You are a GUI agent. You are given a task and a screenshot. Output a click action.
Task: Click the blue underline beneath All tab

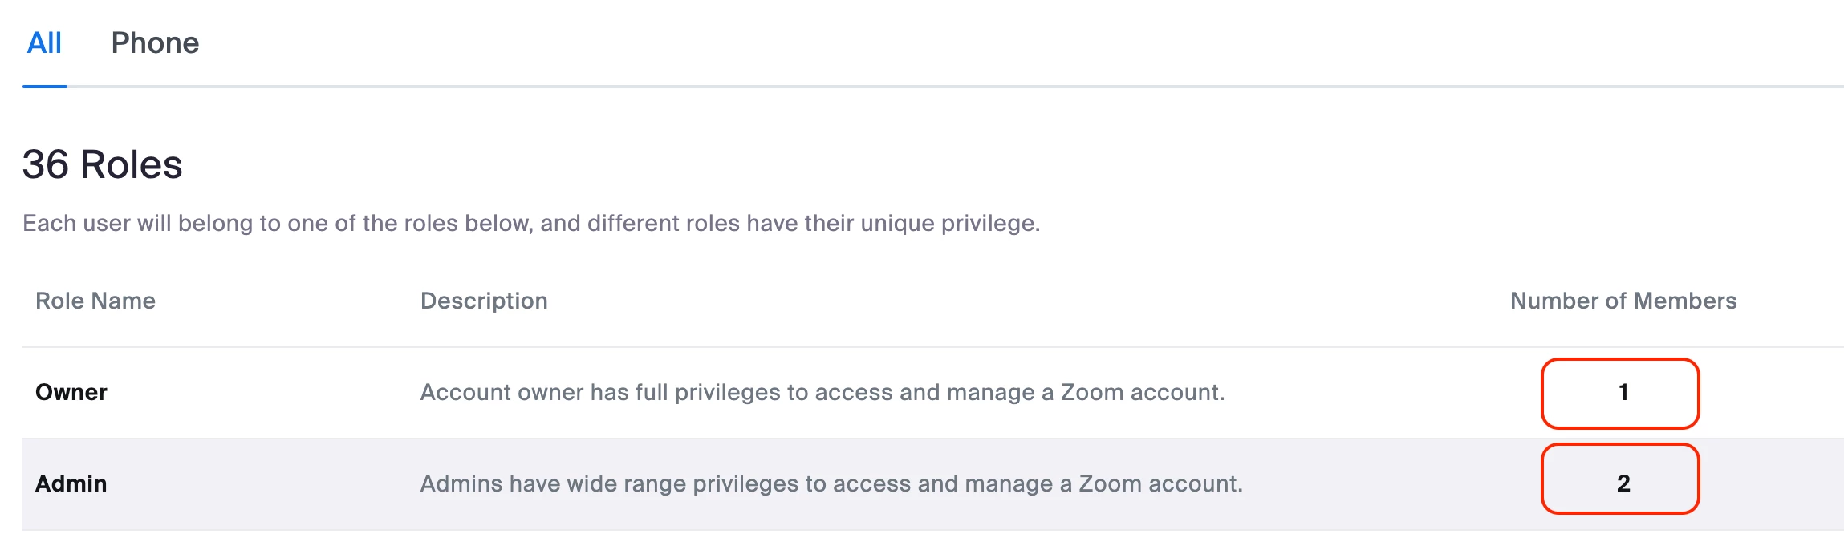45,86
